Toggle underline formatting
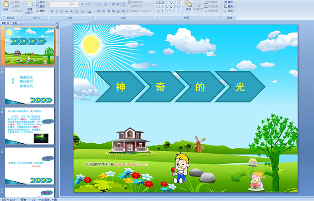 coord(61,11)
